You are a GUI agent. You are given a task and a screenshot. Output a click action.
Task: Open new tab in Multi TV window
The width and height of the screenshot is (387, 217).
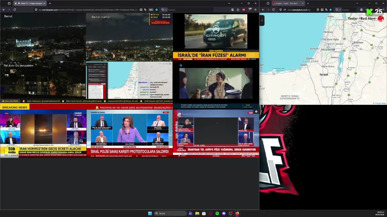50,3
